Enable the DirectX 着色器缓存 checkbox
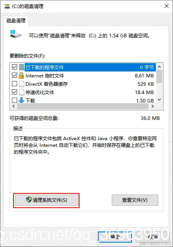 [x=14, y=84]
